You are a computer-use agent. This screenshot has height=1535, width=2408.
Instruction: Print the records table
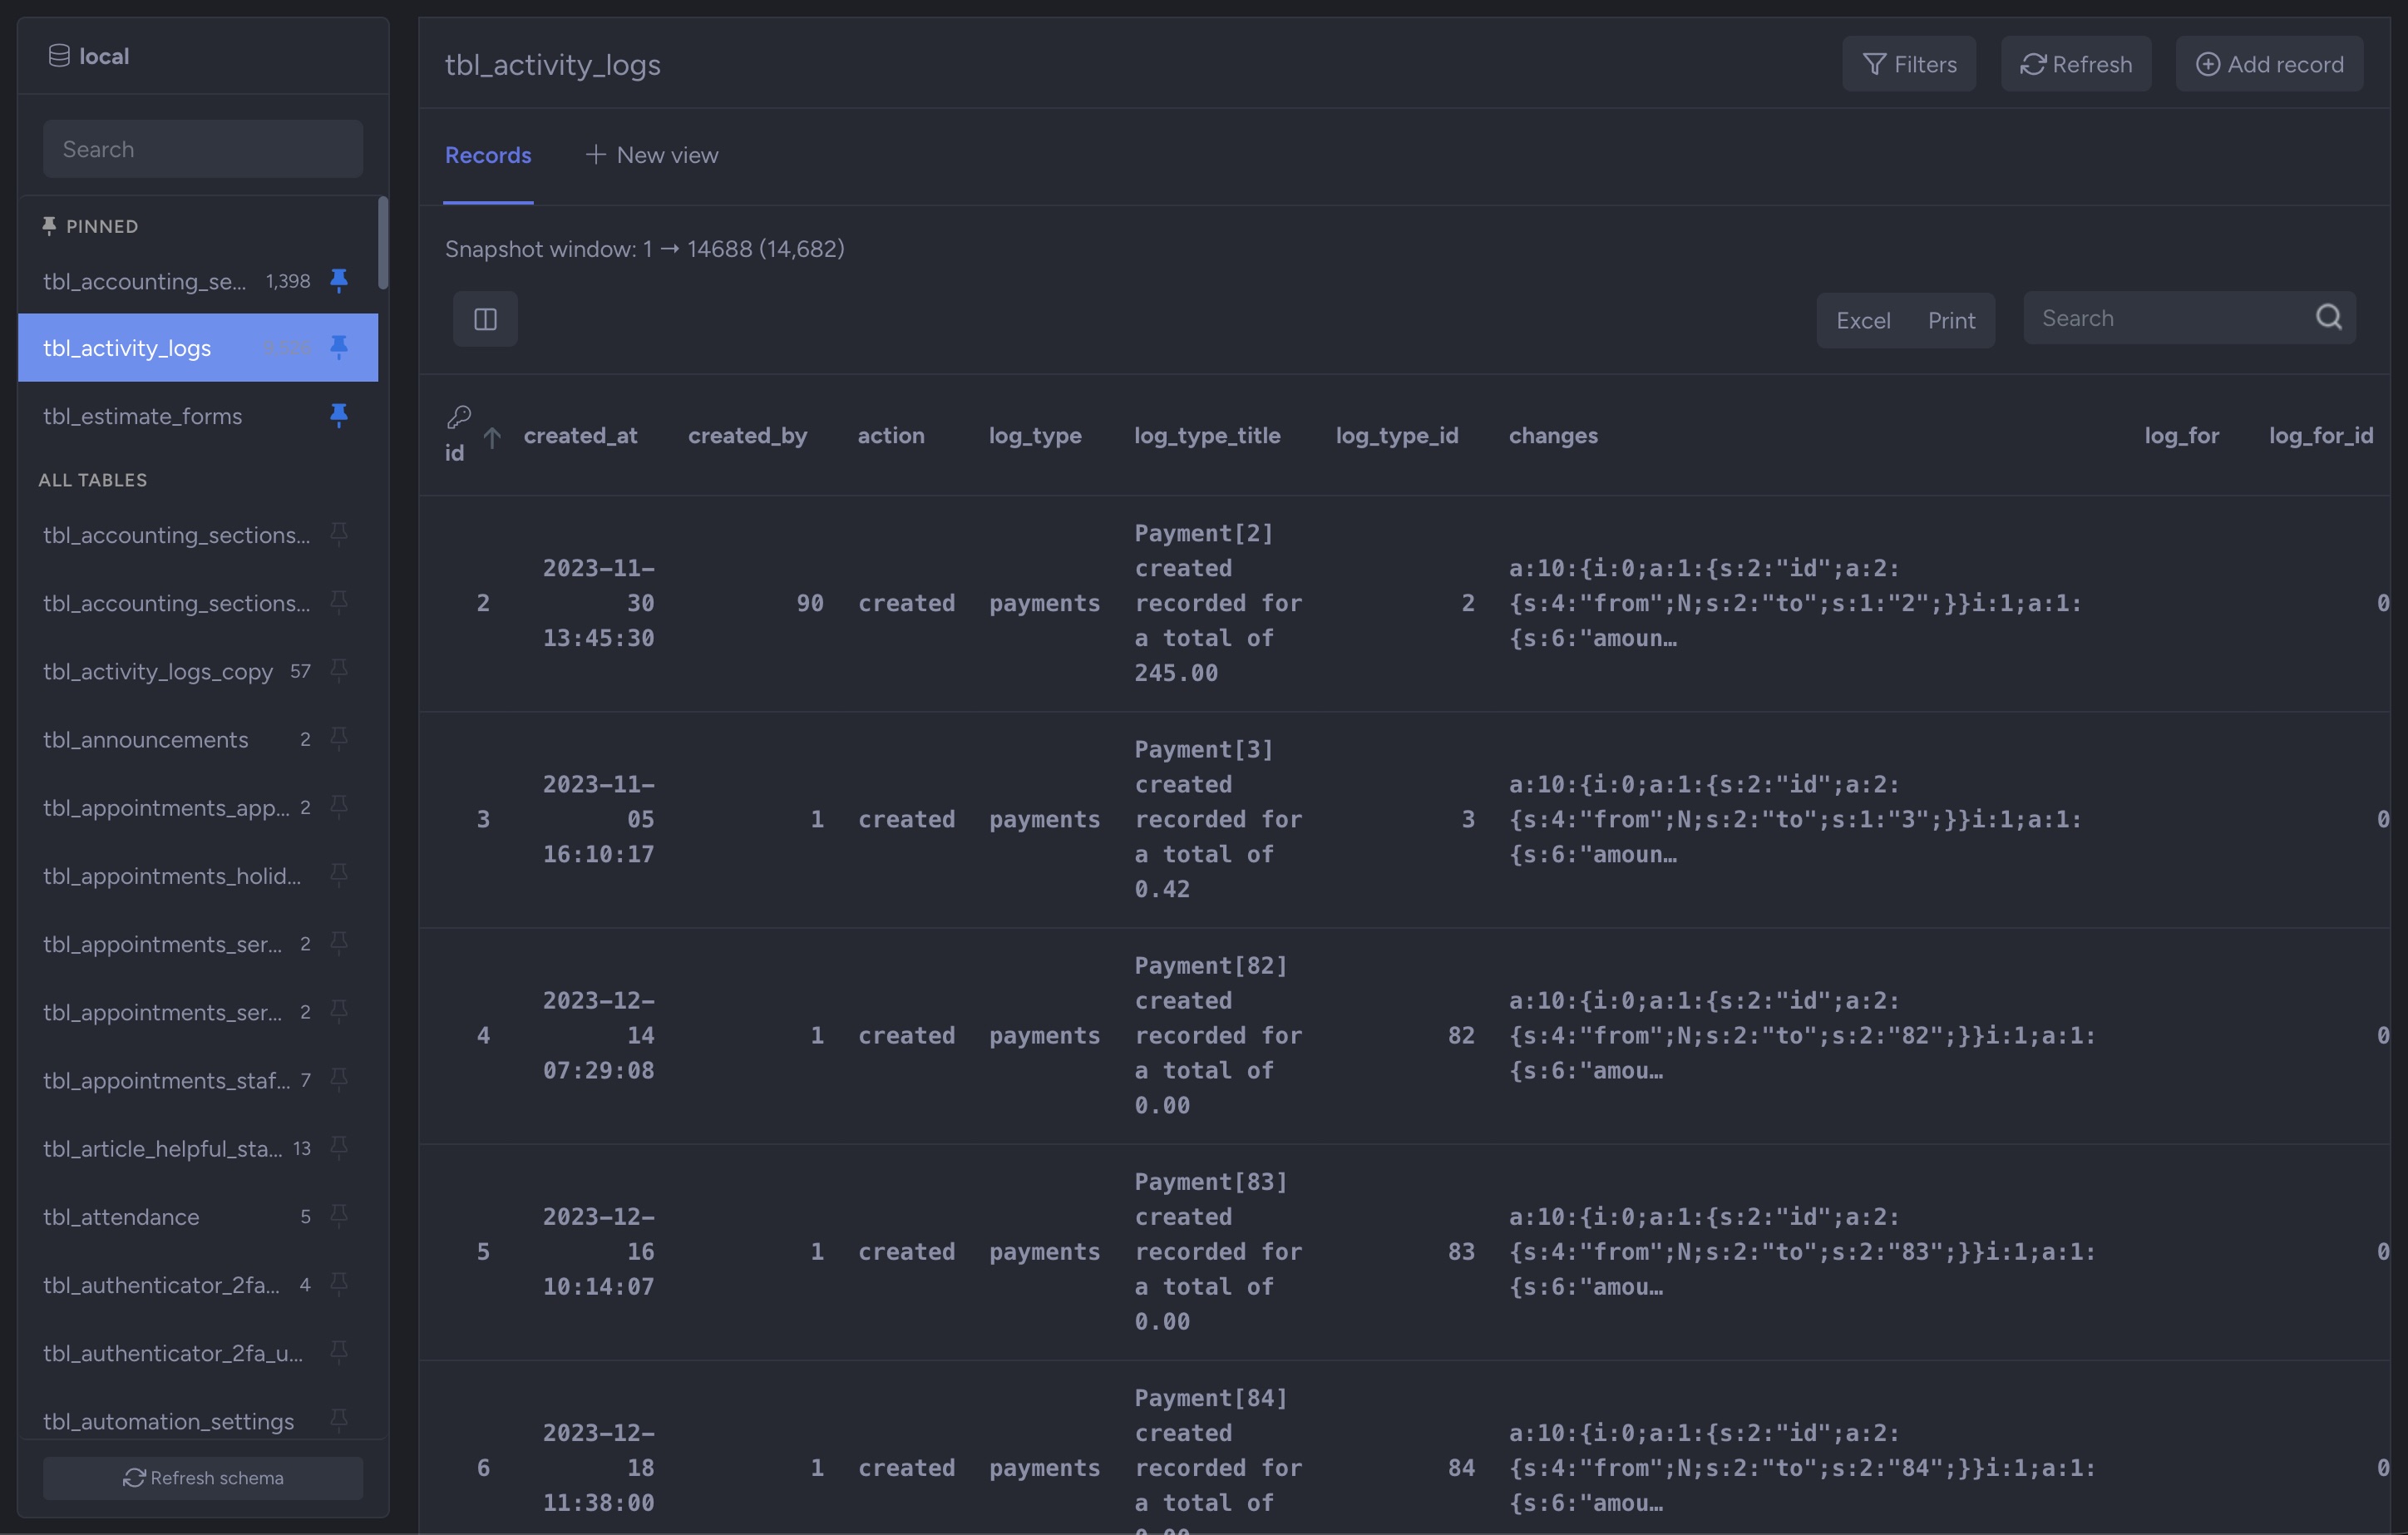tap(1951, 321)
